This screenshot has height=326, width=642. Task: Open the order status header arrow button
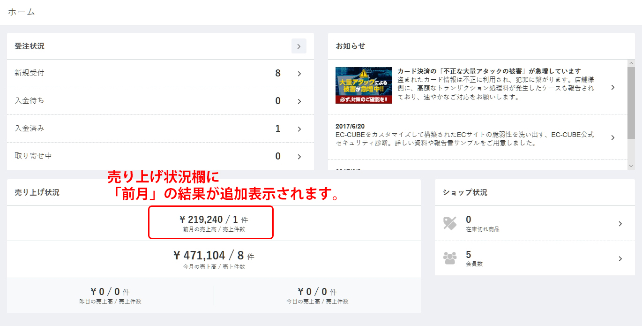click(x=299, y=46)
